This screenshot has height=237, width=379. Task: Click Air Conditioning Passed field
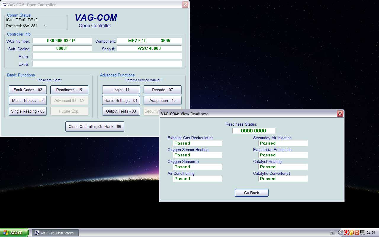(197, 179)
